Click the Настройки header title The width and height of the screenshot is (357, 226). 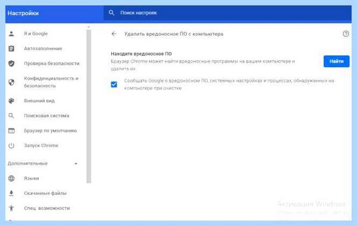23,13
